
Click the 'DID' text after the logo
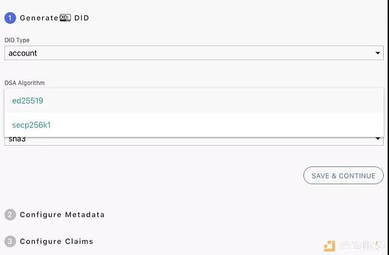pyautogui.click(x=82, y=18)
